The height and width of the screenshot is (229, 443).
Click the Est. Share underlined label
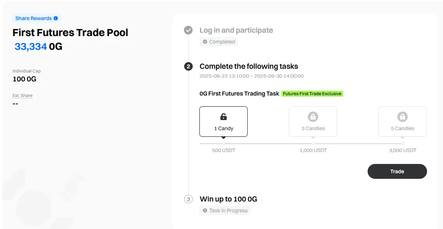click(22, 96)
